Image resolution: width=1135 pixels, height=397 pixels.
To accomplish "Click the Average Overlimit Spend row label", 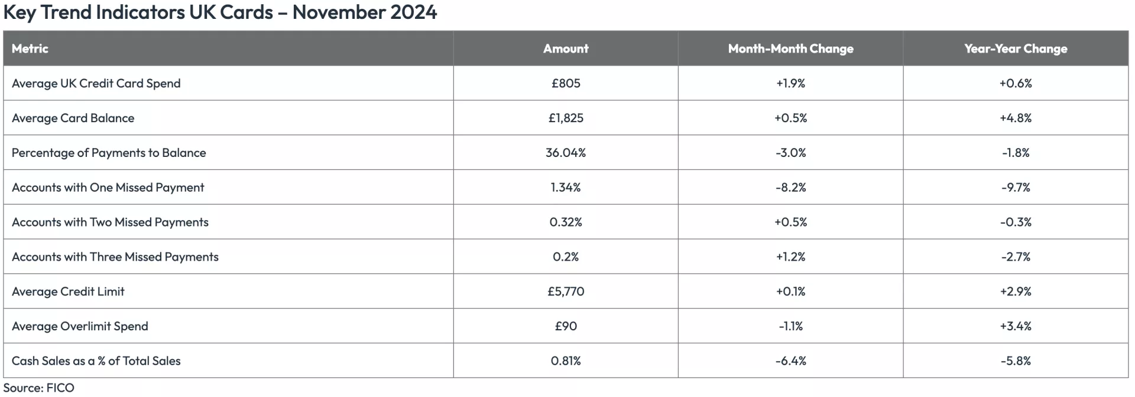I will (x=80, y=326).
